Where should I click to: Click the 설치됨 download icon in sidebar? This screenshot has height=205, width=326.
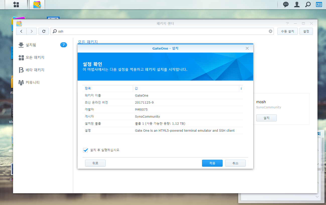pyautogui.click(x=21, y=45)
